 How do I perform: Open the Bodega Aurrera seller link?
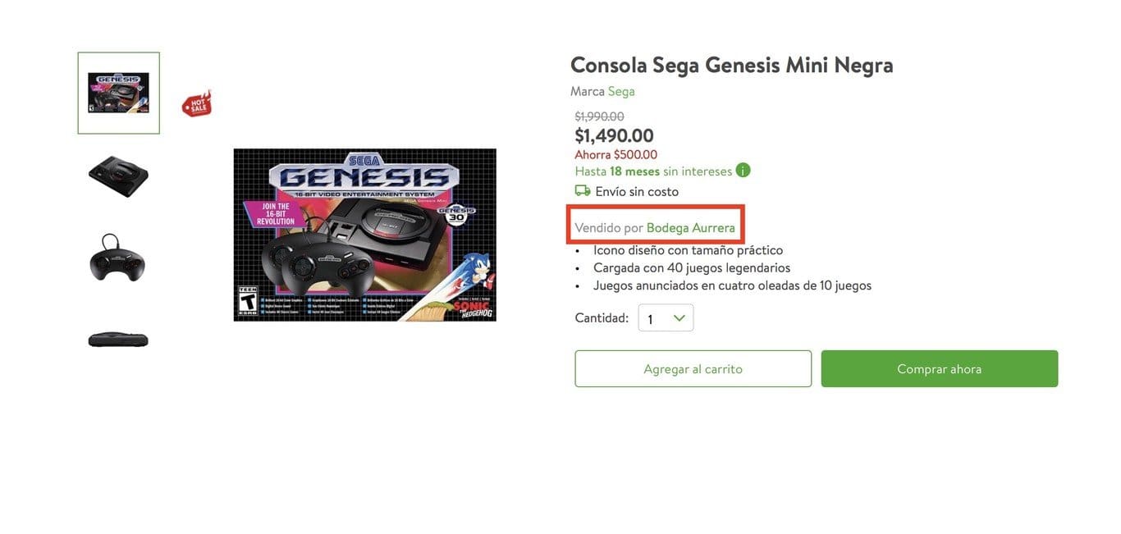pos(690,227)
